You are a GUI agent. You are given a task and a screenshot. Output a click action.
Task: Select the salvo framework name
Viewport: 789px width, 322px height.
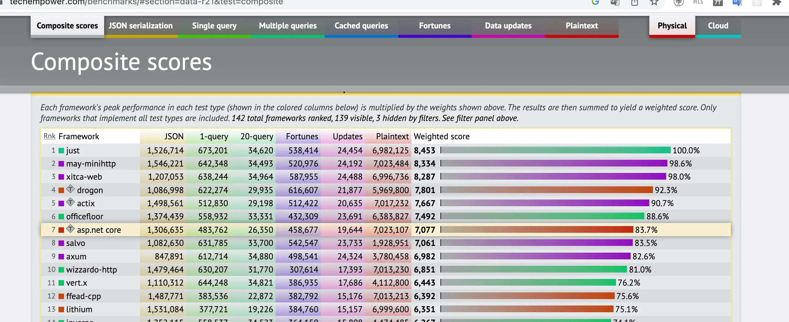pos(76,243)
